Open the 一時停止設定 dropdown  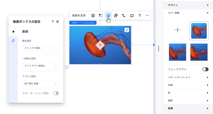click(x=40, y=66)
